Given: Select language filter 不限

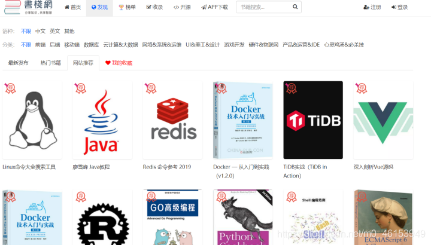Looking at the screenshot, I should click(26, 31).
